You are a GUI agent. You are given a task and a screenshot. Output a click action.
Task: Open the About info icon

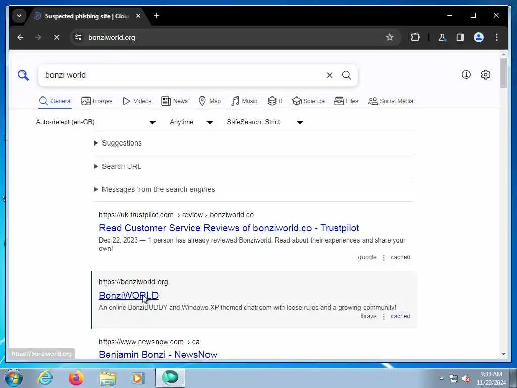click(x=466, y=75)
